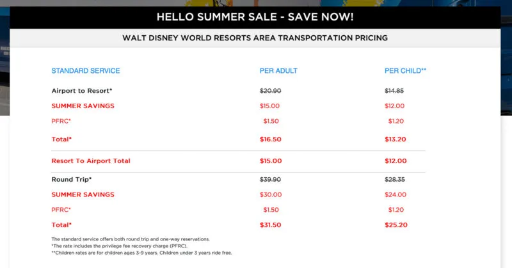The image size is (512, 268).
Task: Click the $30.00 round trip summer savings
Action: (271, 194)
